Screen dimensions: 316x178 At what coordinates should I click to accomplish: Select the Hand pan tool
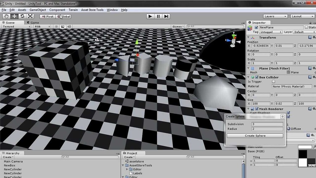[x=6, y=16]
